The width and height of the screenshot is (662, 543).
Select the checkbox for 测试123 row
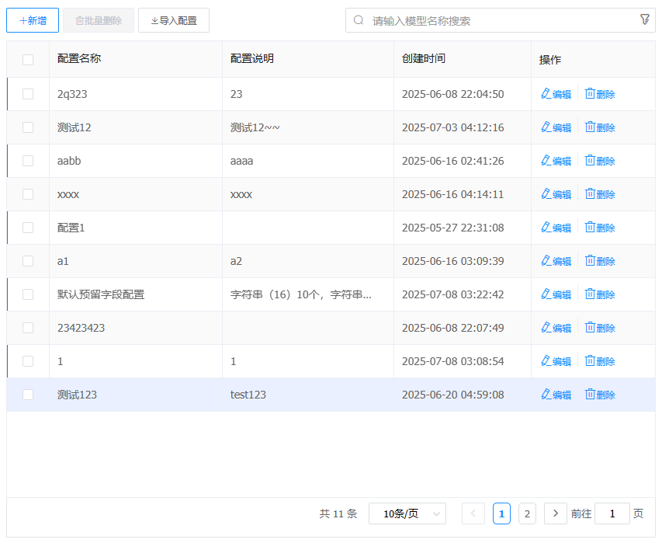pos(28,395)
